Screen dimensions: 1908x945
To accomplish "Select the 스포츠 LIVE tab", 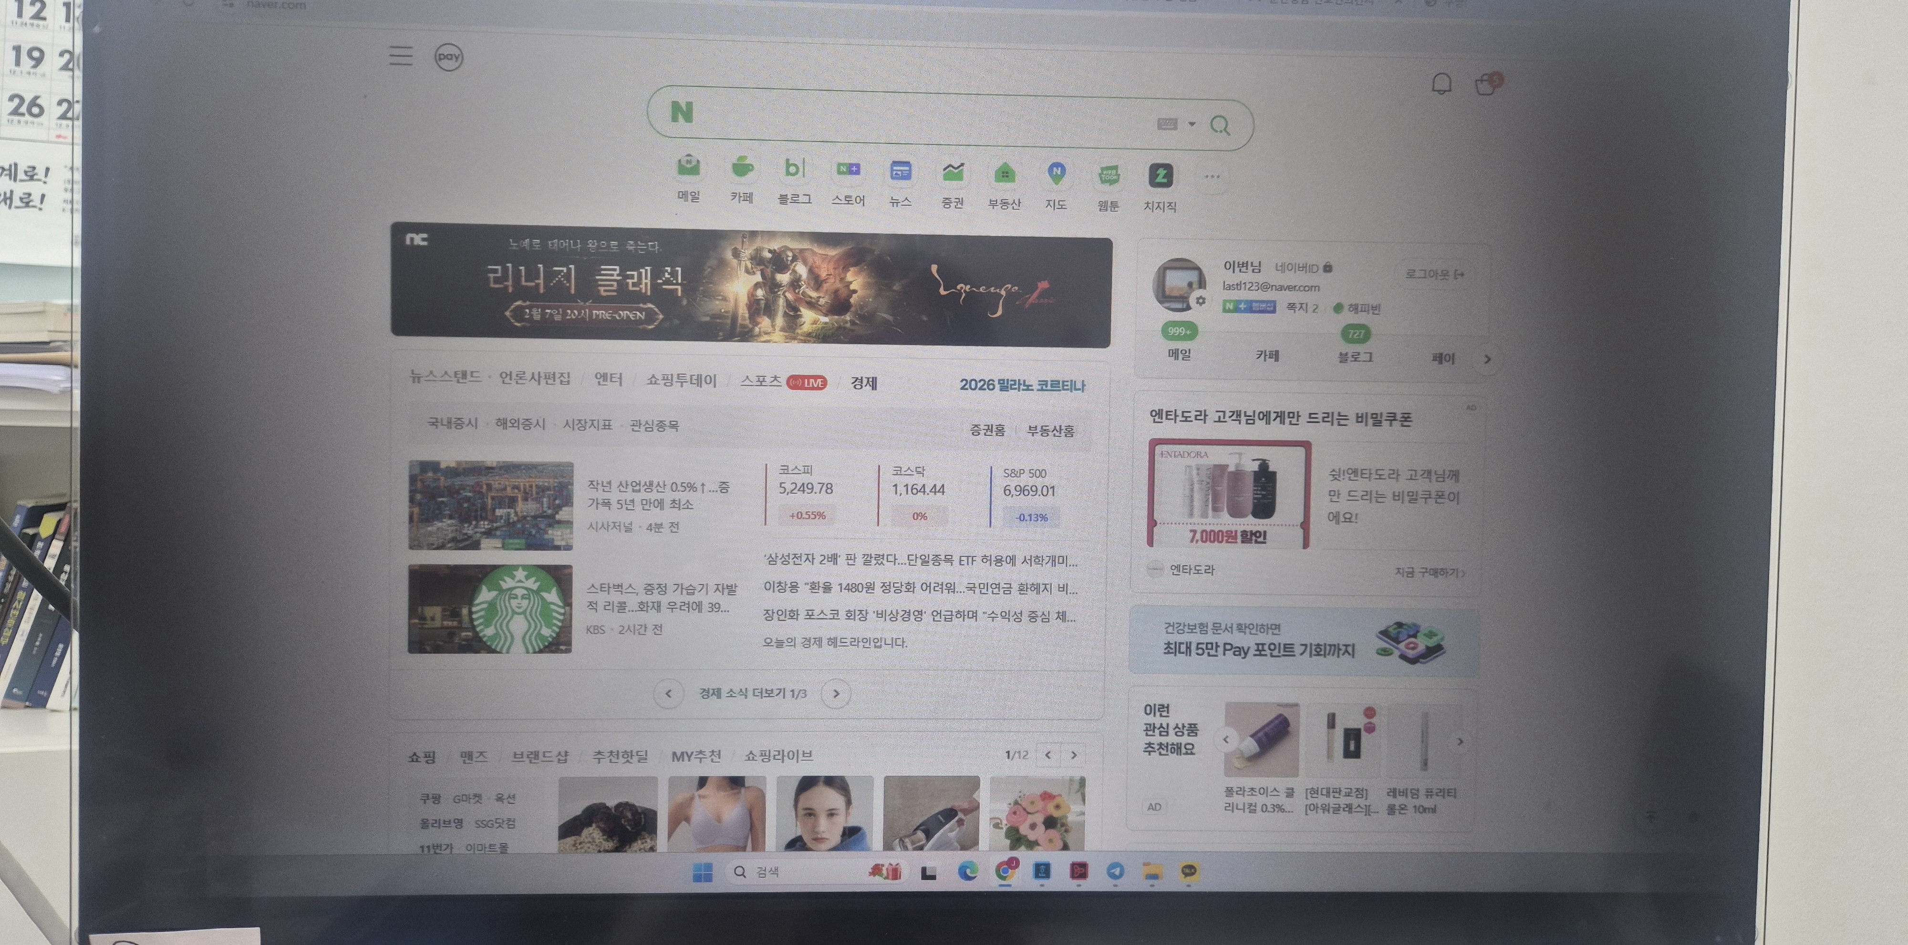I will click(x=783, y=381).
